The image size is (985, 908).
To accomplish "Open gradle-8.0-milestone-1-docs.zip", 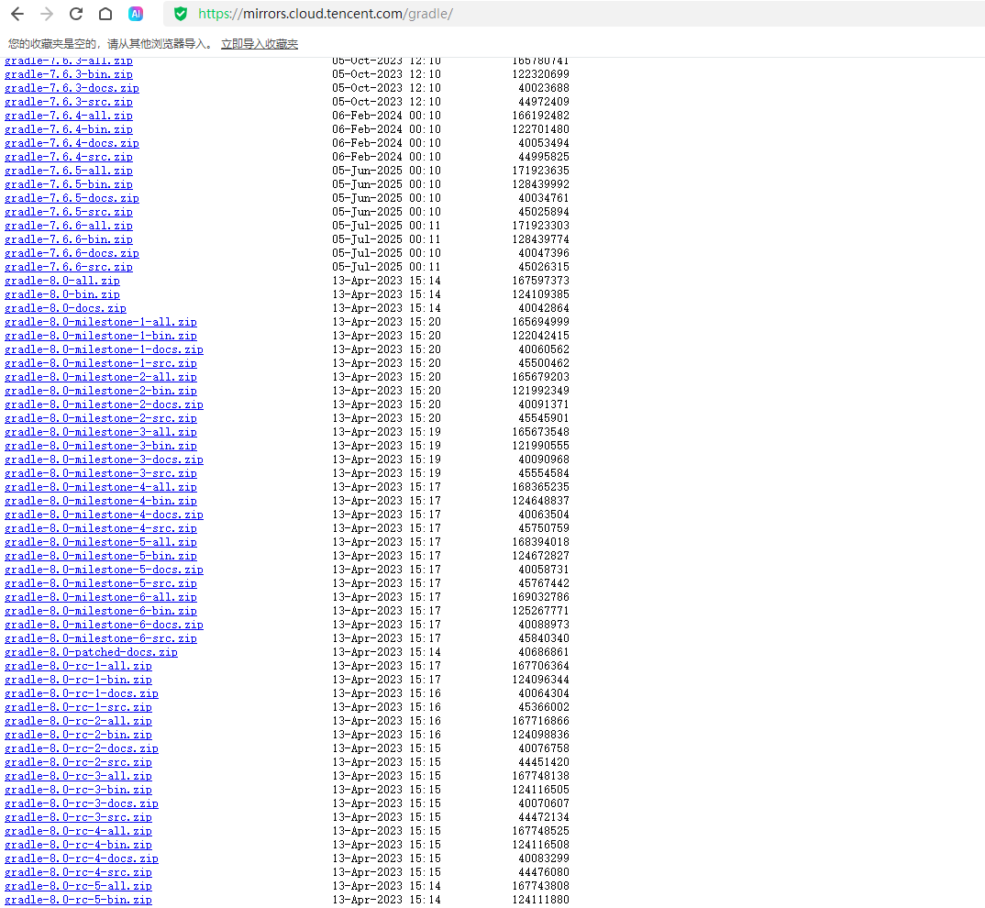I will 104,350.
